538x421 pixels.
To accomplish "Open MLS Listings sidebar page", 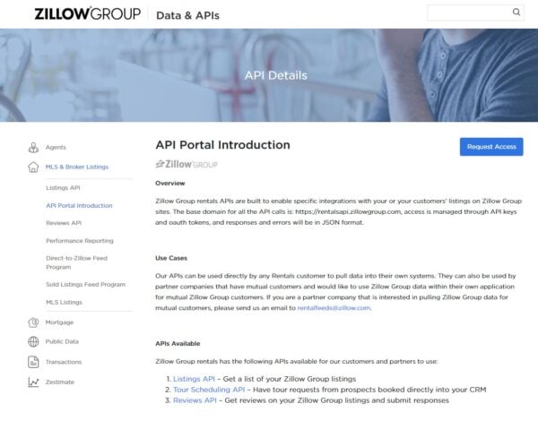I will click(x=65, y=303).
